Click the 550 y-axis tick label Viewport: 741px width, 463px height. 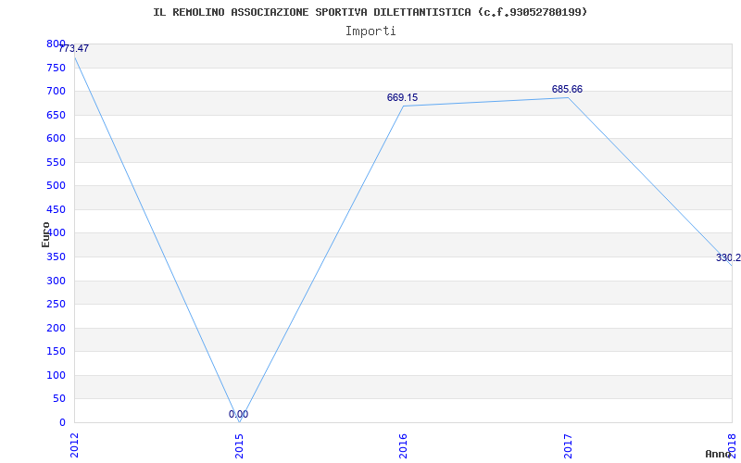[x=56, y=163]
